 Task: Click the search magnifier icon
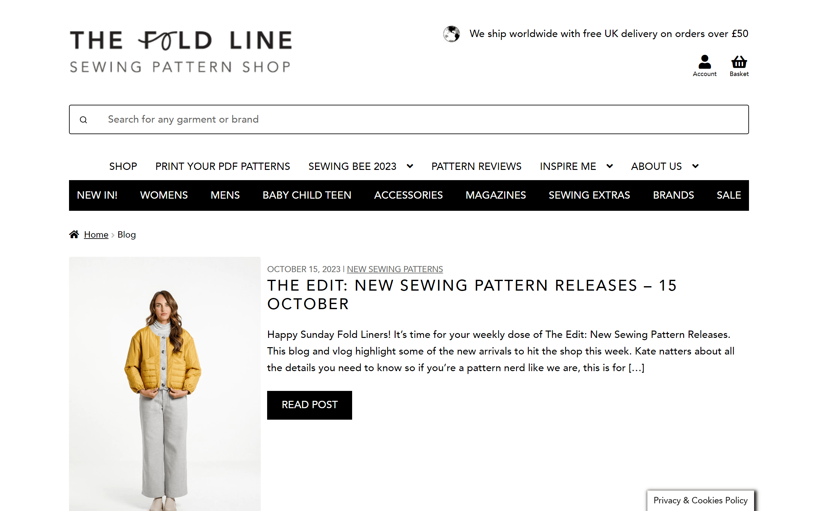point(83,120)
